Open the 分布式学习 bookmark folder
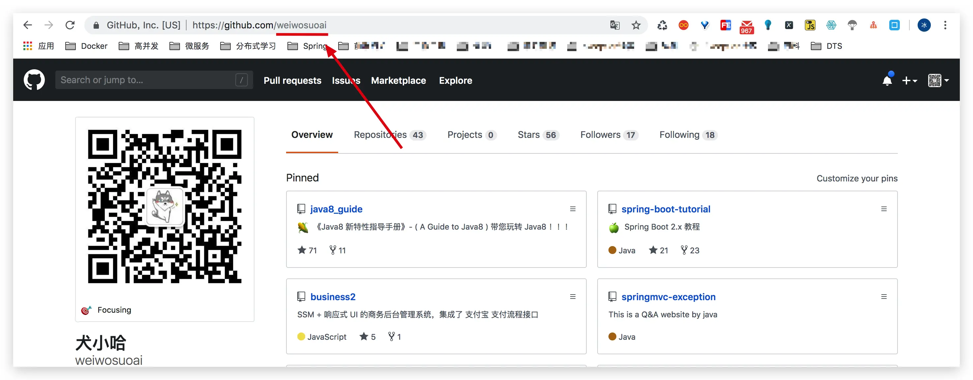The image size is (973, 380). coord(248,46)
